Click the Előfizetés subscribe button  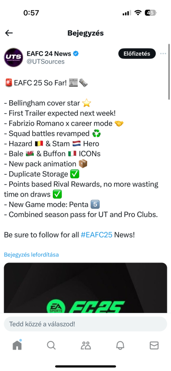(x=137, y=54)
